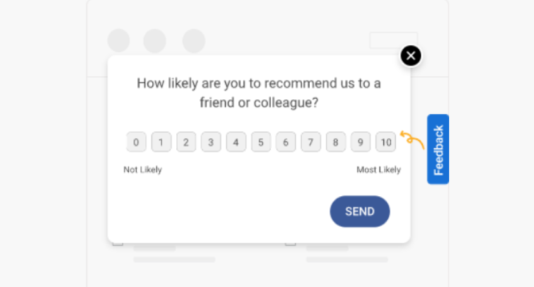Image resolution: width=534 pixels, height=287 pixels.
Task: Click the third gray circle placeholder
Action: click(x=194, y=41)
